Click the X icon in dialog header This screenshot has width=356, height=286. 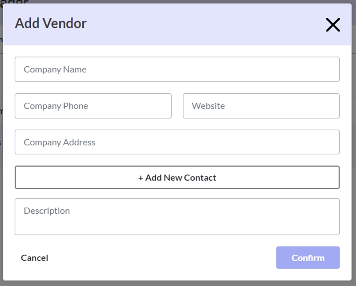click(333, 25)
